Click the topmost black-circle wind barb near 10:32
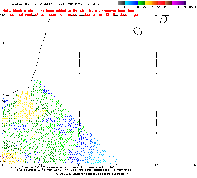Viewport: 197px width, 178px height. click(x=5, y=143)
